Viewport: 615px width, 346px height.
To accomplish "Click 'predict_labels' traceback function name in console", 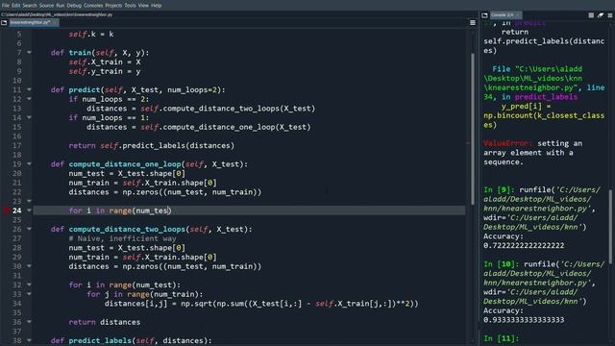I will click(546, 96).
